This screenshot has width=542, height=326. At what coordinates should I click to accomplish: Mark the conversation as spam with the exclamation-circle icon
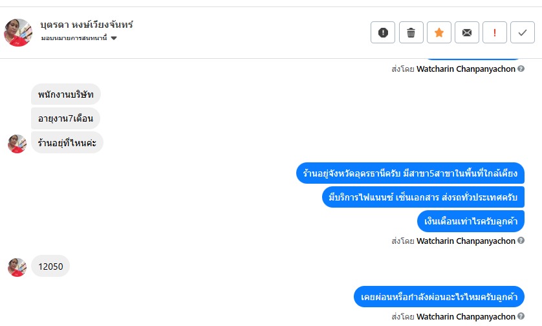pyautogui.click(x=383, y=32)
